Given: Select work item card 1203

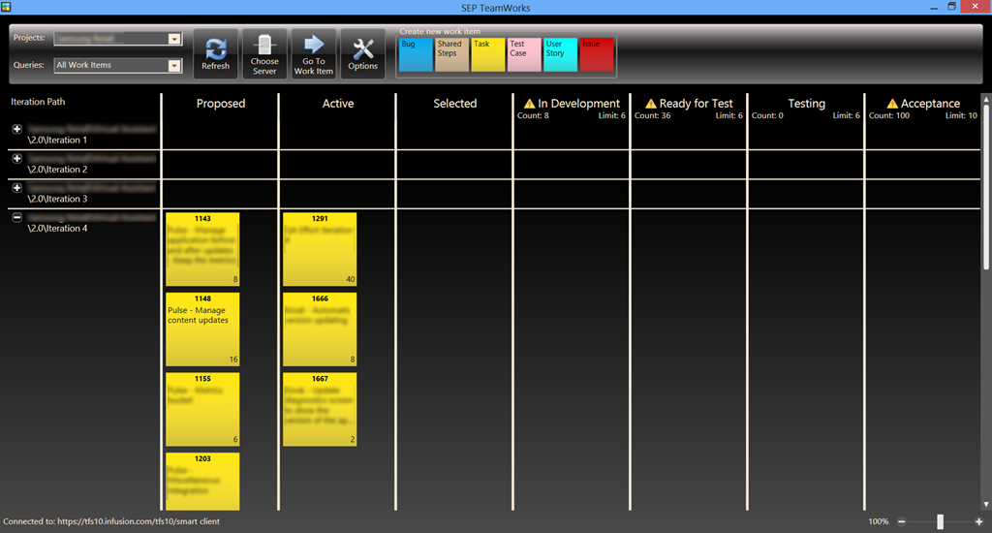Looking at the screenshot, I should pos(202,481).
